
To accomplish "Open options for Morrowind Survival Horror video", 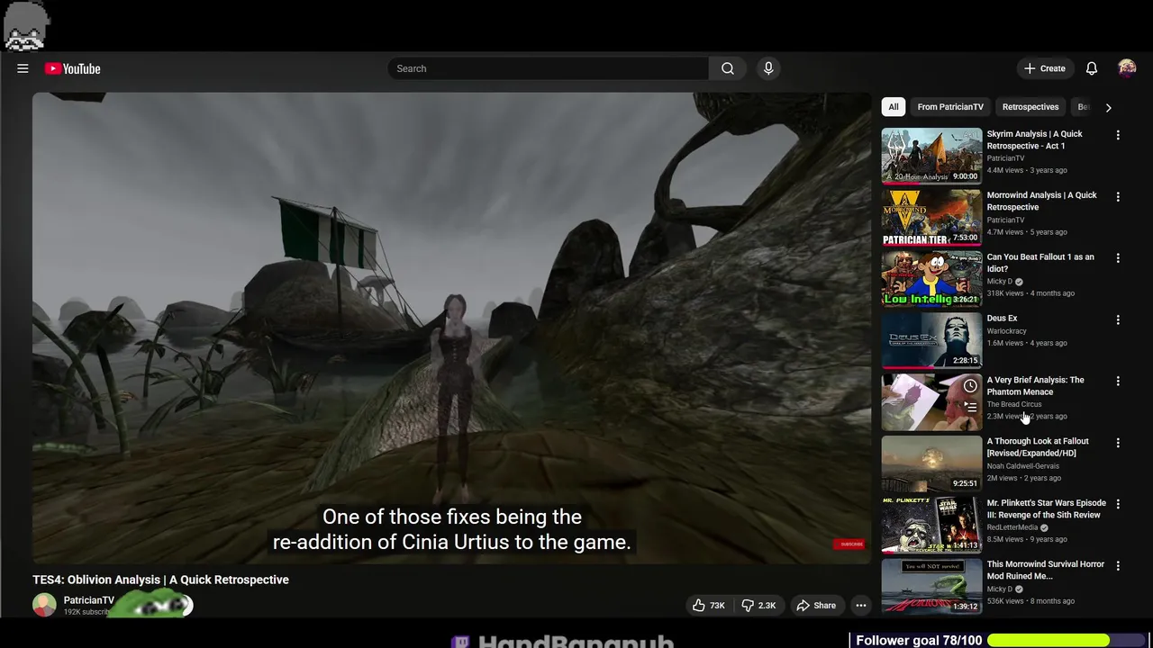I will click(x=1118, y=565).
